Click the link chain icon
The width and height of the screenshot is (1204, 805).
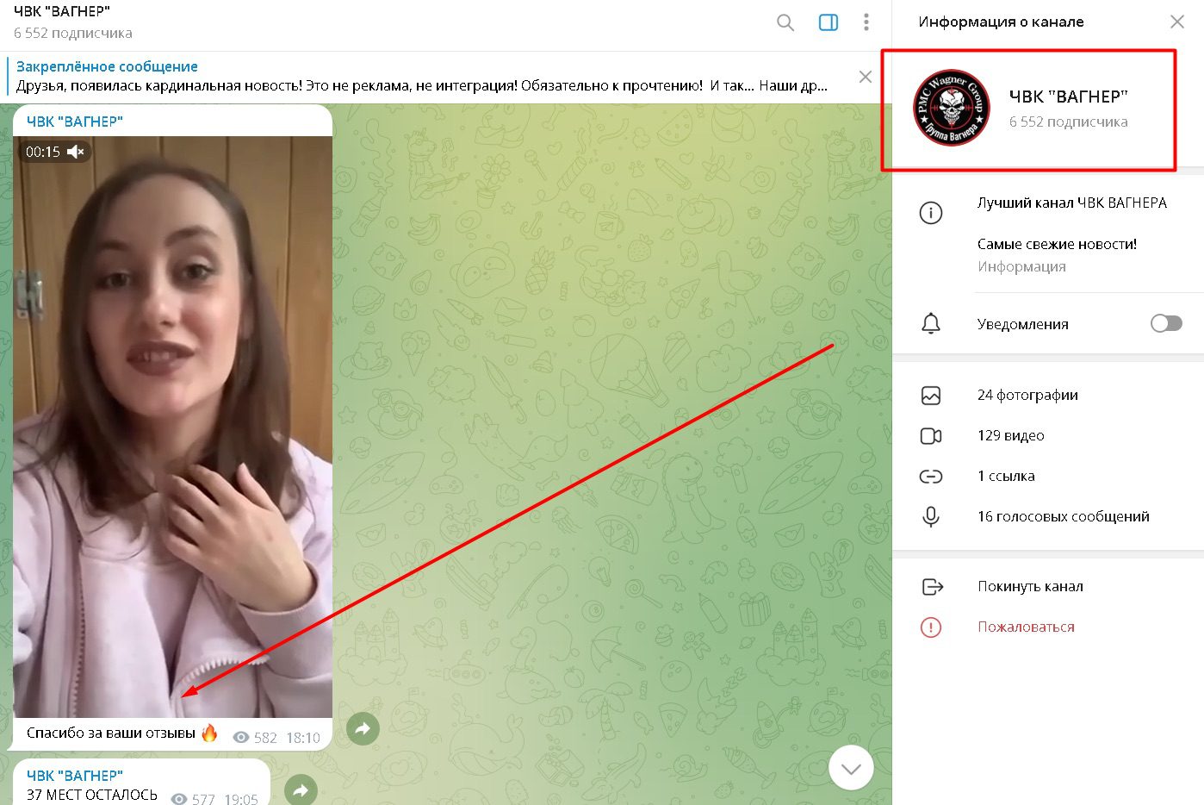pos(931,477)
